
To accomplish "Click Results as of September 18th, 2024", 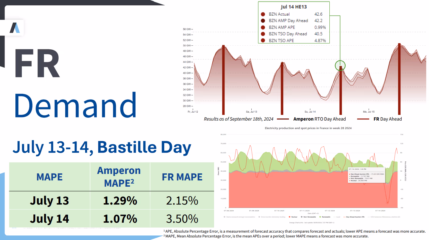I will pyautogui.click(x=239, y=119).
